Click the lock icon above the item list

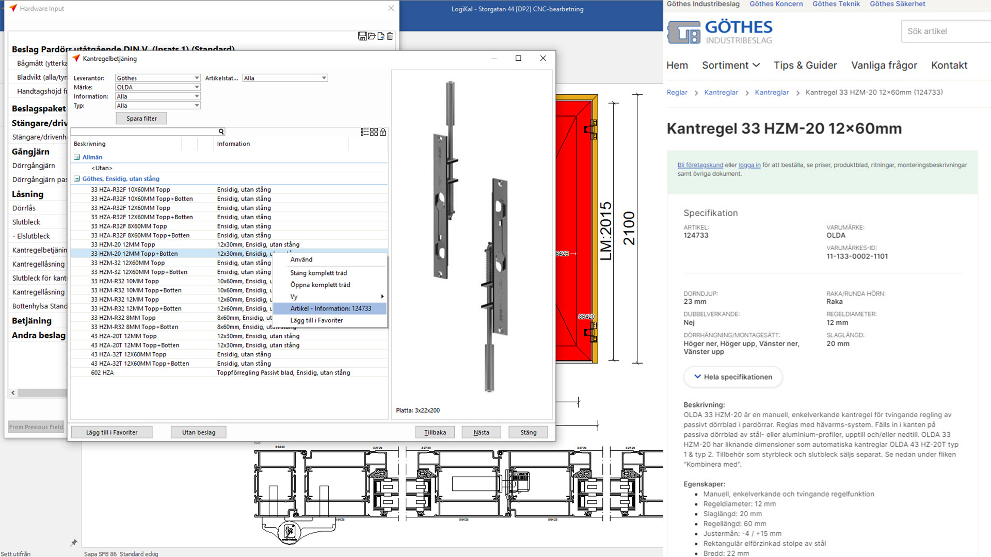[x=383, y=132]
